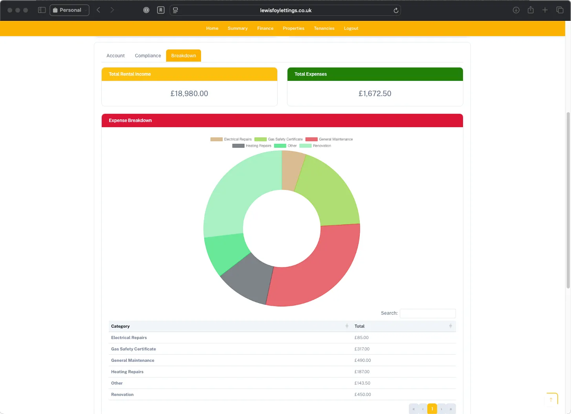Image resolution: width=571 pixels, height=414 pixels.
Task: Activate Reader view in the address bar
Action: click(175, 10)
